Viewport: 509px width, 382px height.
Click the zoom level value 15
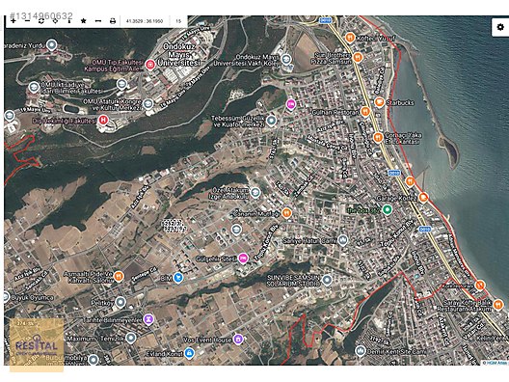(x=178, y=21)
